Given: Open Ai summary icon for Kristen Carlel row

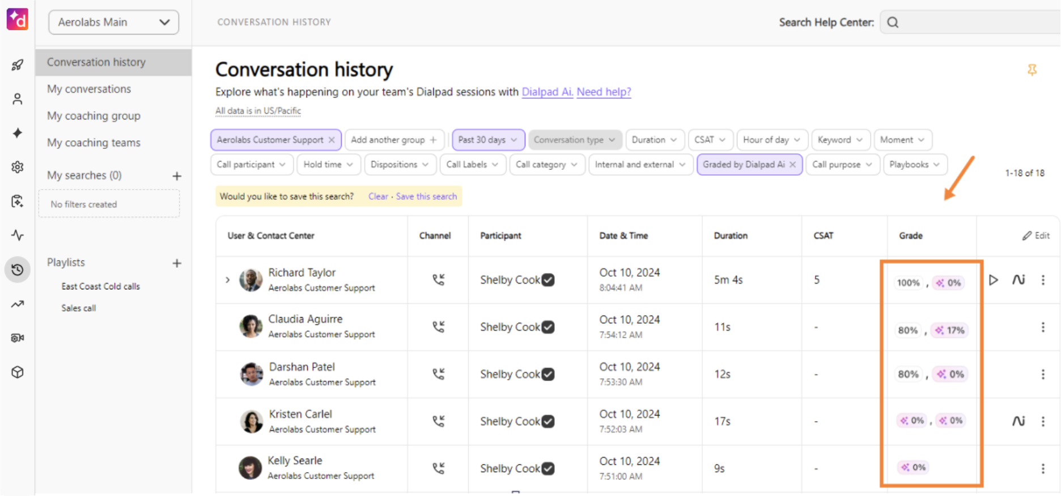Looking at the screenshot, I should (1018, 421).
